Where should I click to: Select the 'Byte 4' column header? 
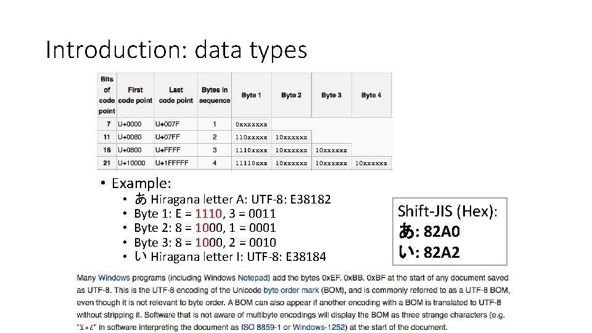[x=371, y=95]
